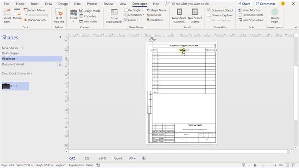This screenshot has height=168, width=299.
Task: Click Print ShapeSheet
Action: click(x=251, y=20)
